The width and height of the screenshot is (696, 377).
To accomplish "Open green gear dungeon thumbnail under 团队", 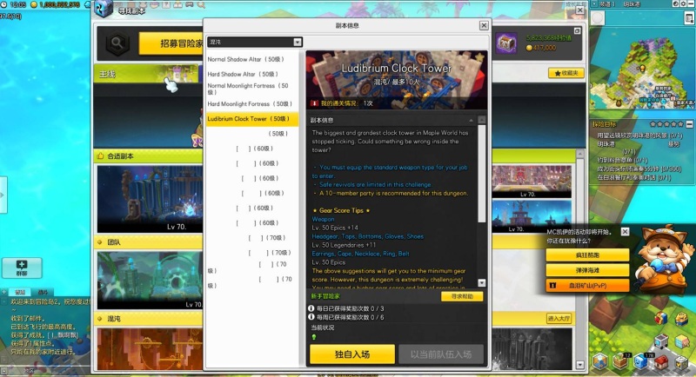I will click(150, 280).
